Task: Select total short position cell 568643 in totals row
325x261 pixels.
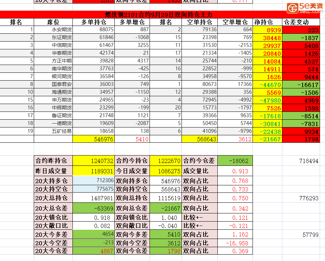Action: tap(200, 139)
